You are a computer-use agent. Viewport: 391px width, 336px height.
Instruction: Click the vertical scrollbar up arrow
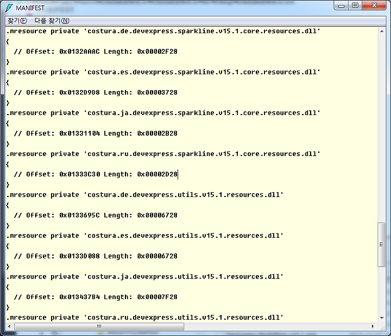[382, 31]
